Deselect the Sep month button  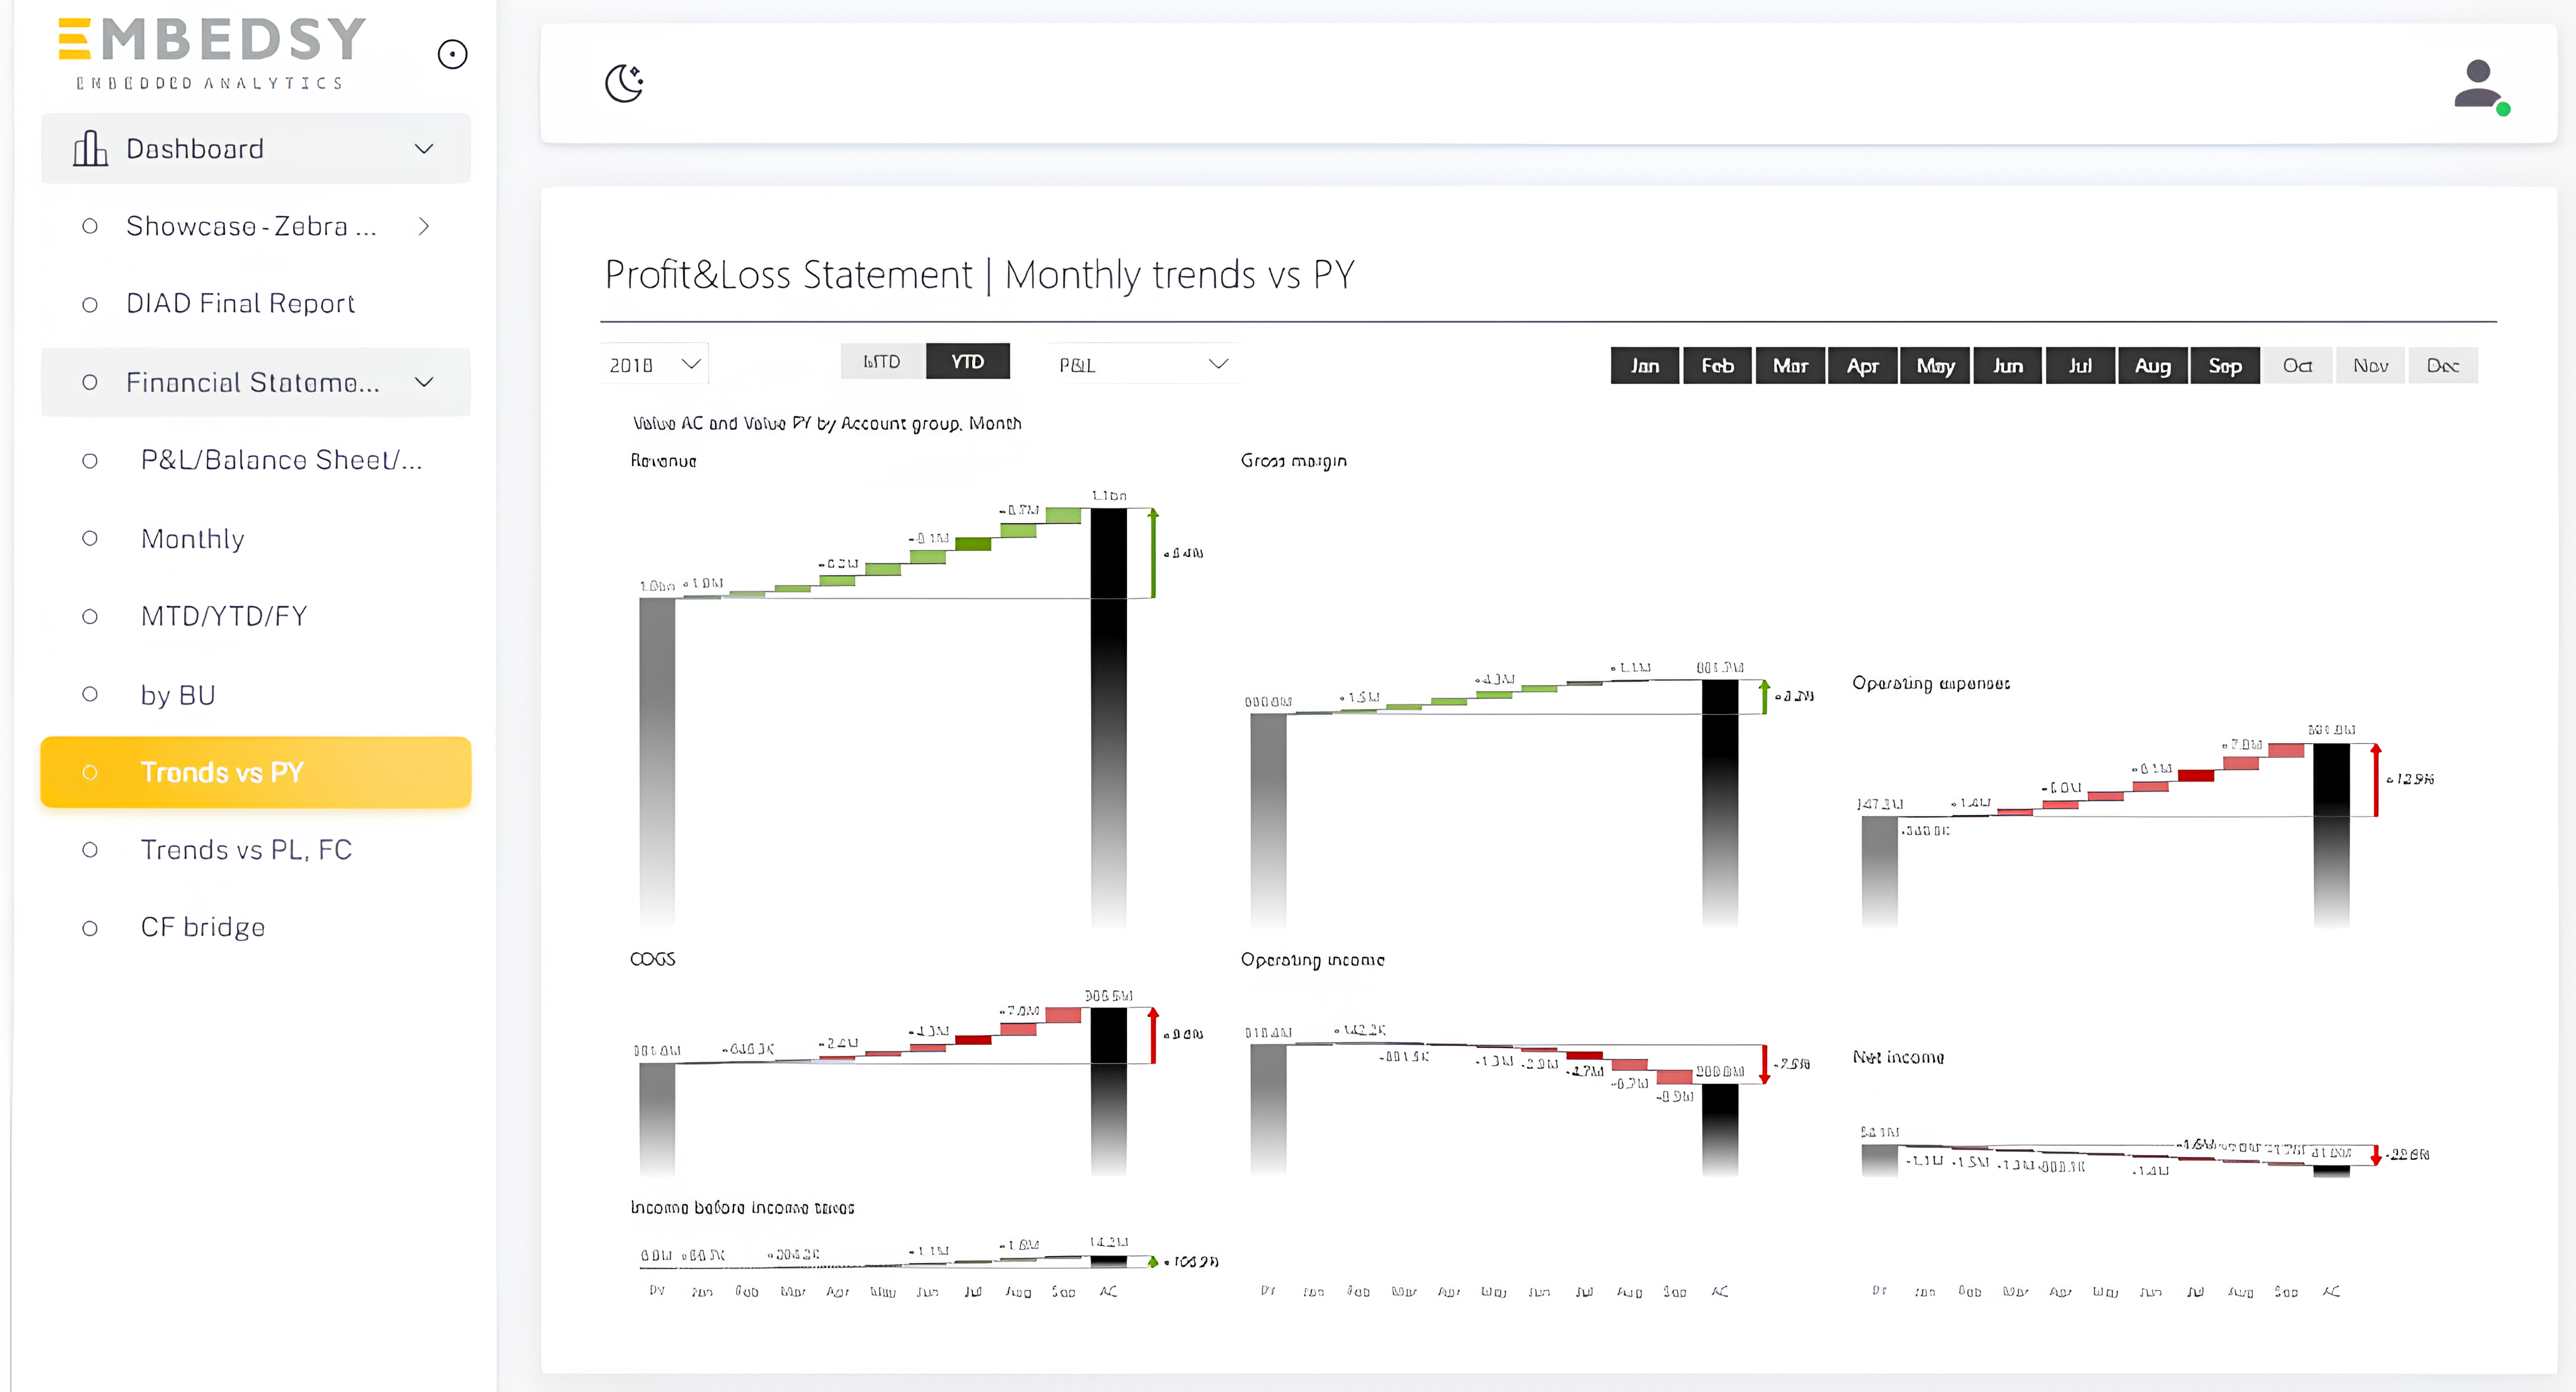(2224, 365)
